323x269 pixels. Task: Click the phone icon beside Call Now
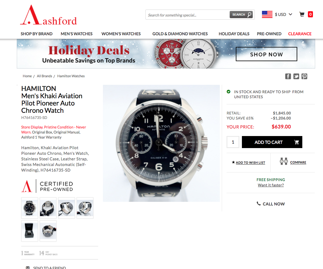tap(258, 204)
